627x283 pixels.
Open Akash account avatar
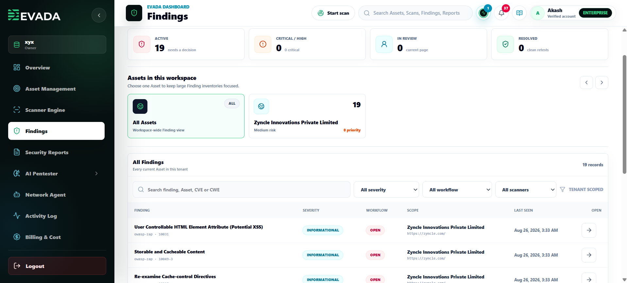(537, 13)
